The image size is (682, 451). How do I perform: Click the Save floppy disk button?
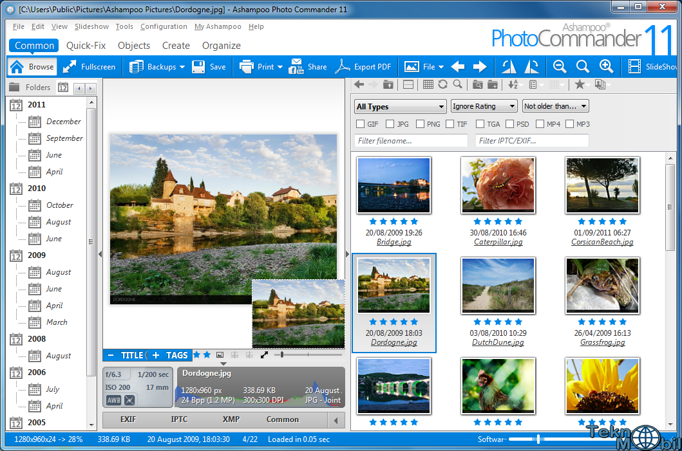click(209, 66)
